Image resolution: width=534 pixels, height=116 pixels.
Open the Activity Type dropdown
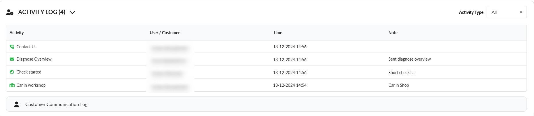coord(506,12)
